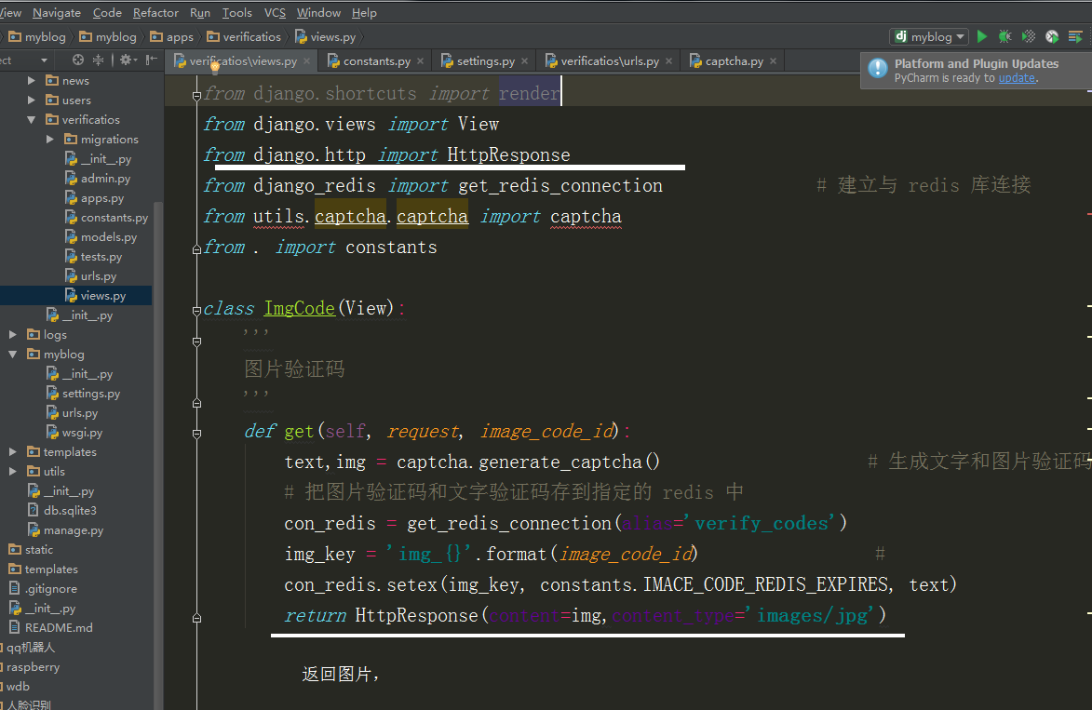Viewport: 1092px width, 710px height.
Task: Hide the Project tool window
Action: (150, 60)
